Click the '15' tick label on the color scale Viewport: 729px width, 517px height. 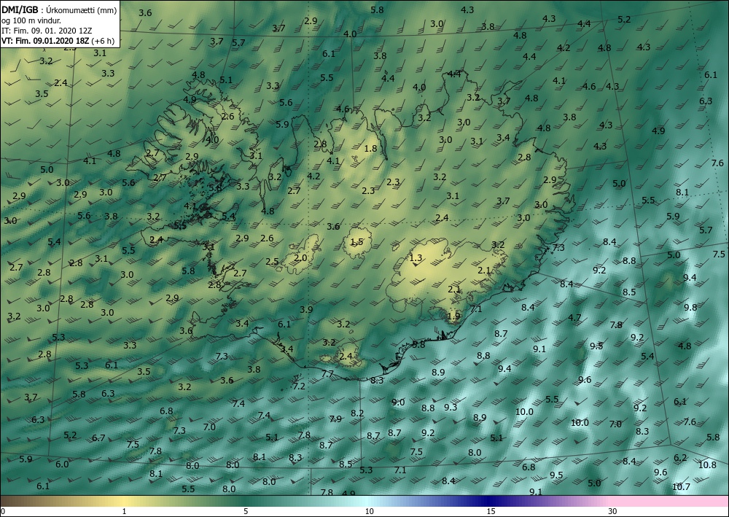491,511
